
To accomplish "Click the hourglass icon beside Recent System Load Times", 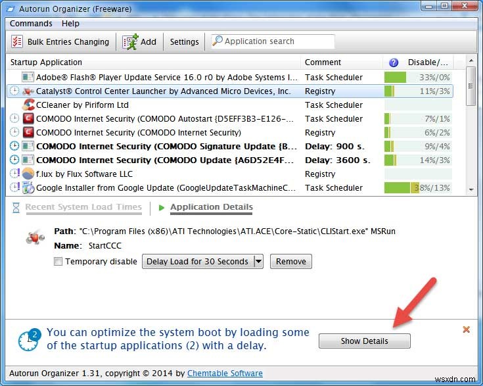I will (16, 208).
